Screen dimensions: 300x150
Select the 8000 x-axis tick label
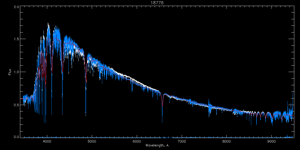click(227, 141)
